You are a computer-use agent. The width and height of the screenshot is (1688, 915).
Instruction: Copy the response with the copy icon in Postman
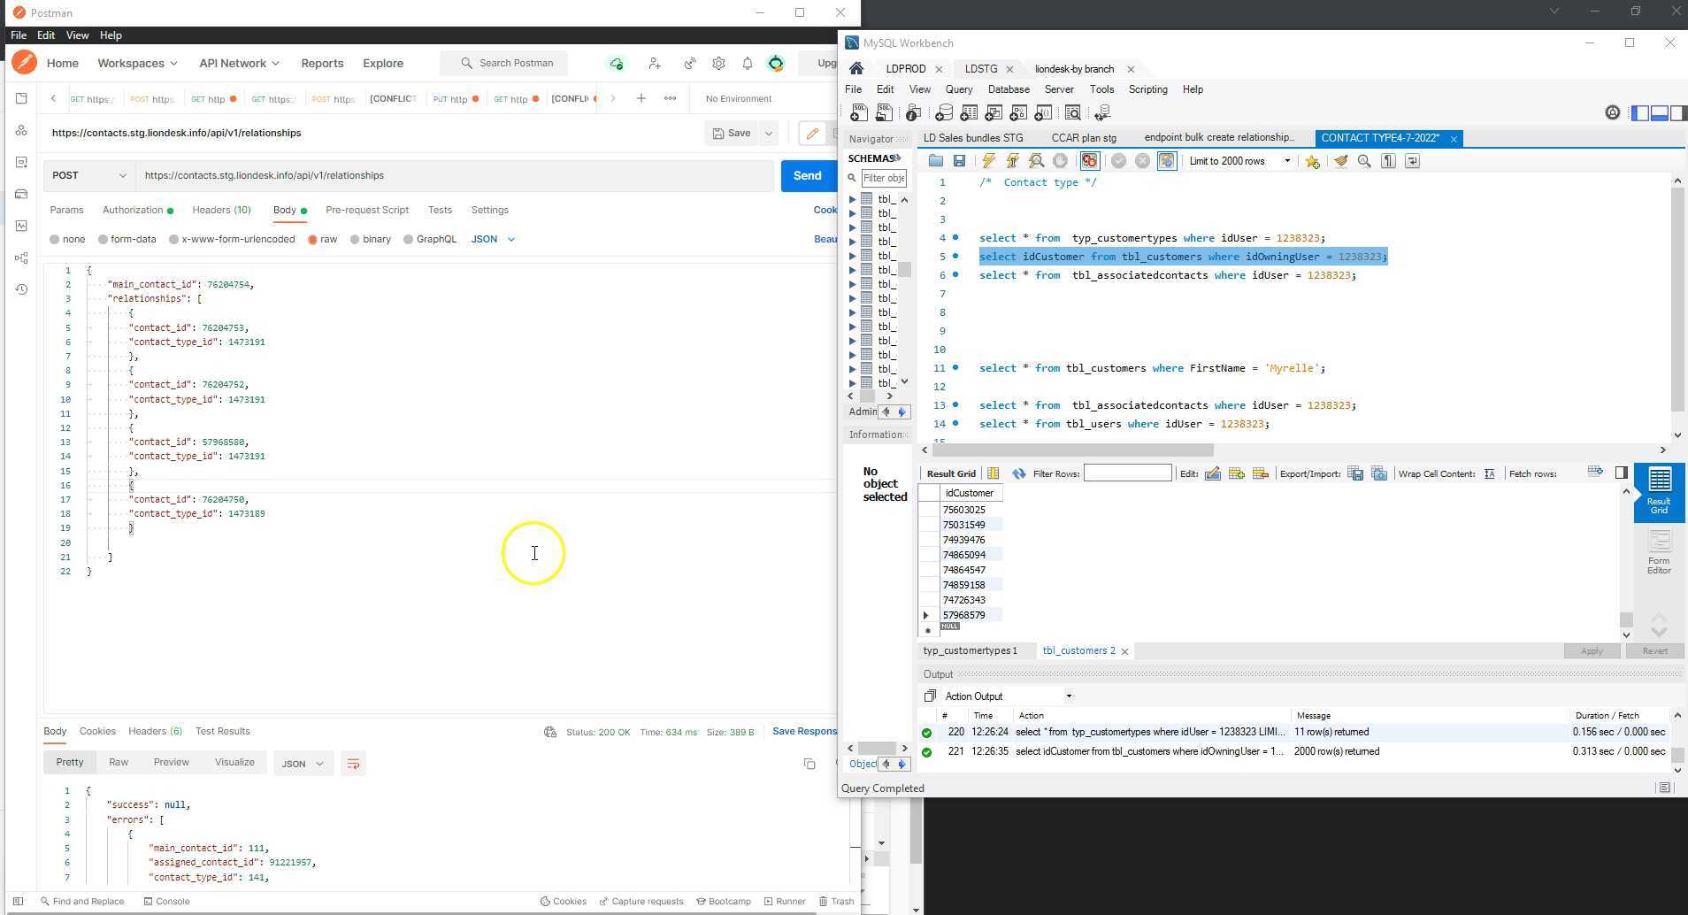[809, 763]
